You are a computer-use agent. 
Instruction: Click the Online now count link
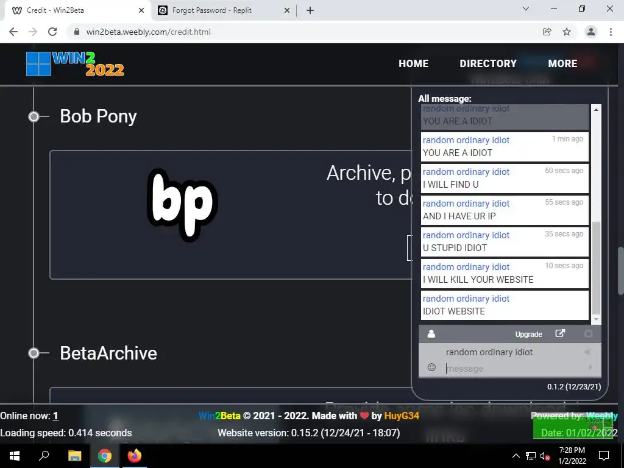point(55,416)
